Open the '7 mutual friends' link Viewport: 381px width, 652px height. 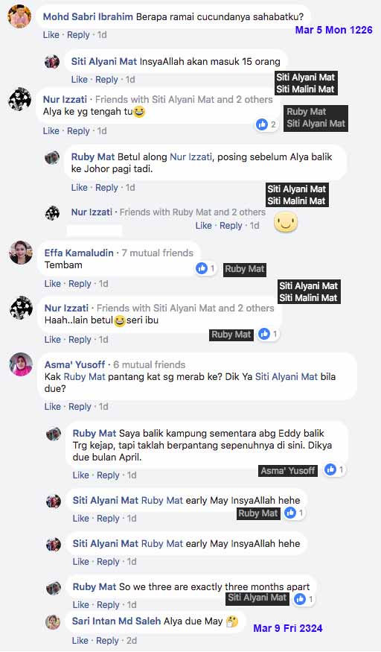[x=157, y=253]
